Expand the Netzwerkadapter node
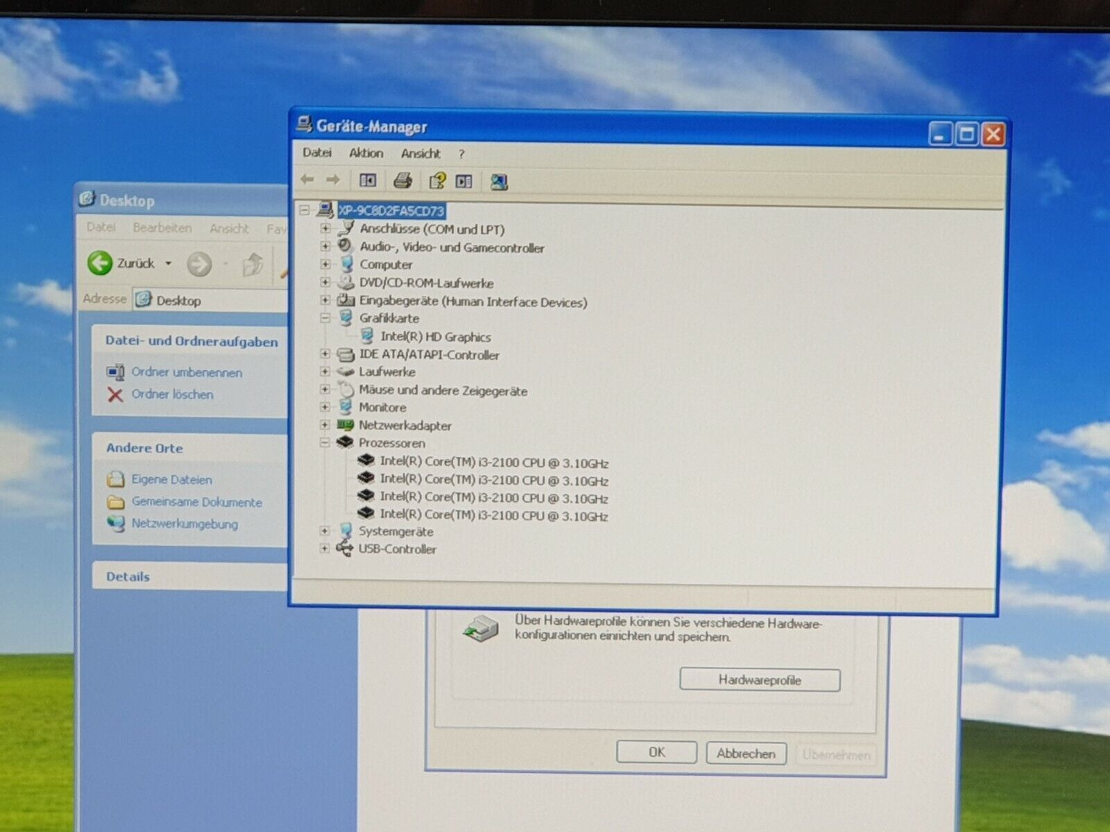 (325, 424)
